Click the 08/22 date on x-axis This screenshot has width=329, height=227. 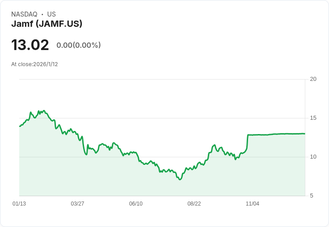pyautogui.click(x=194, y=204)
